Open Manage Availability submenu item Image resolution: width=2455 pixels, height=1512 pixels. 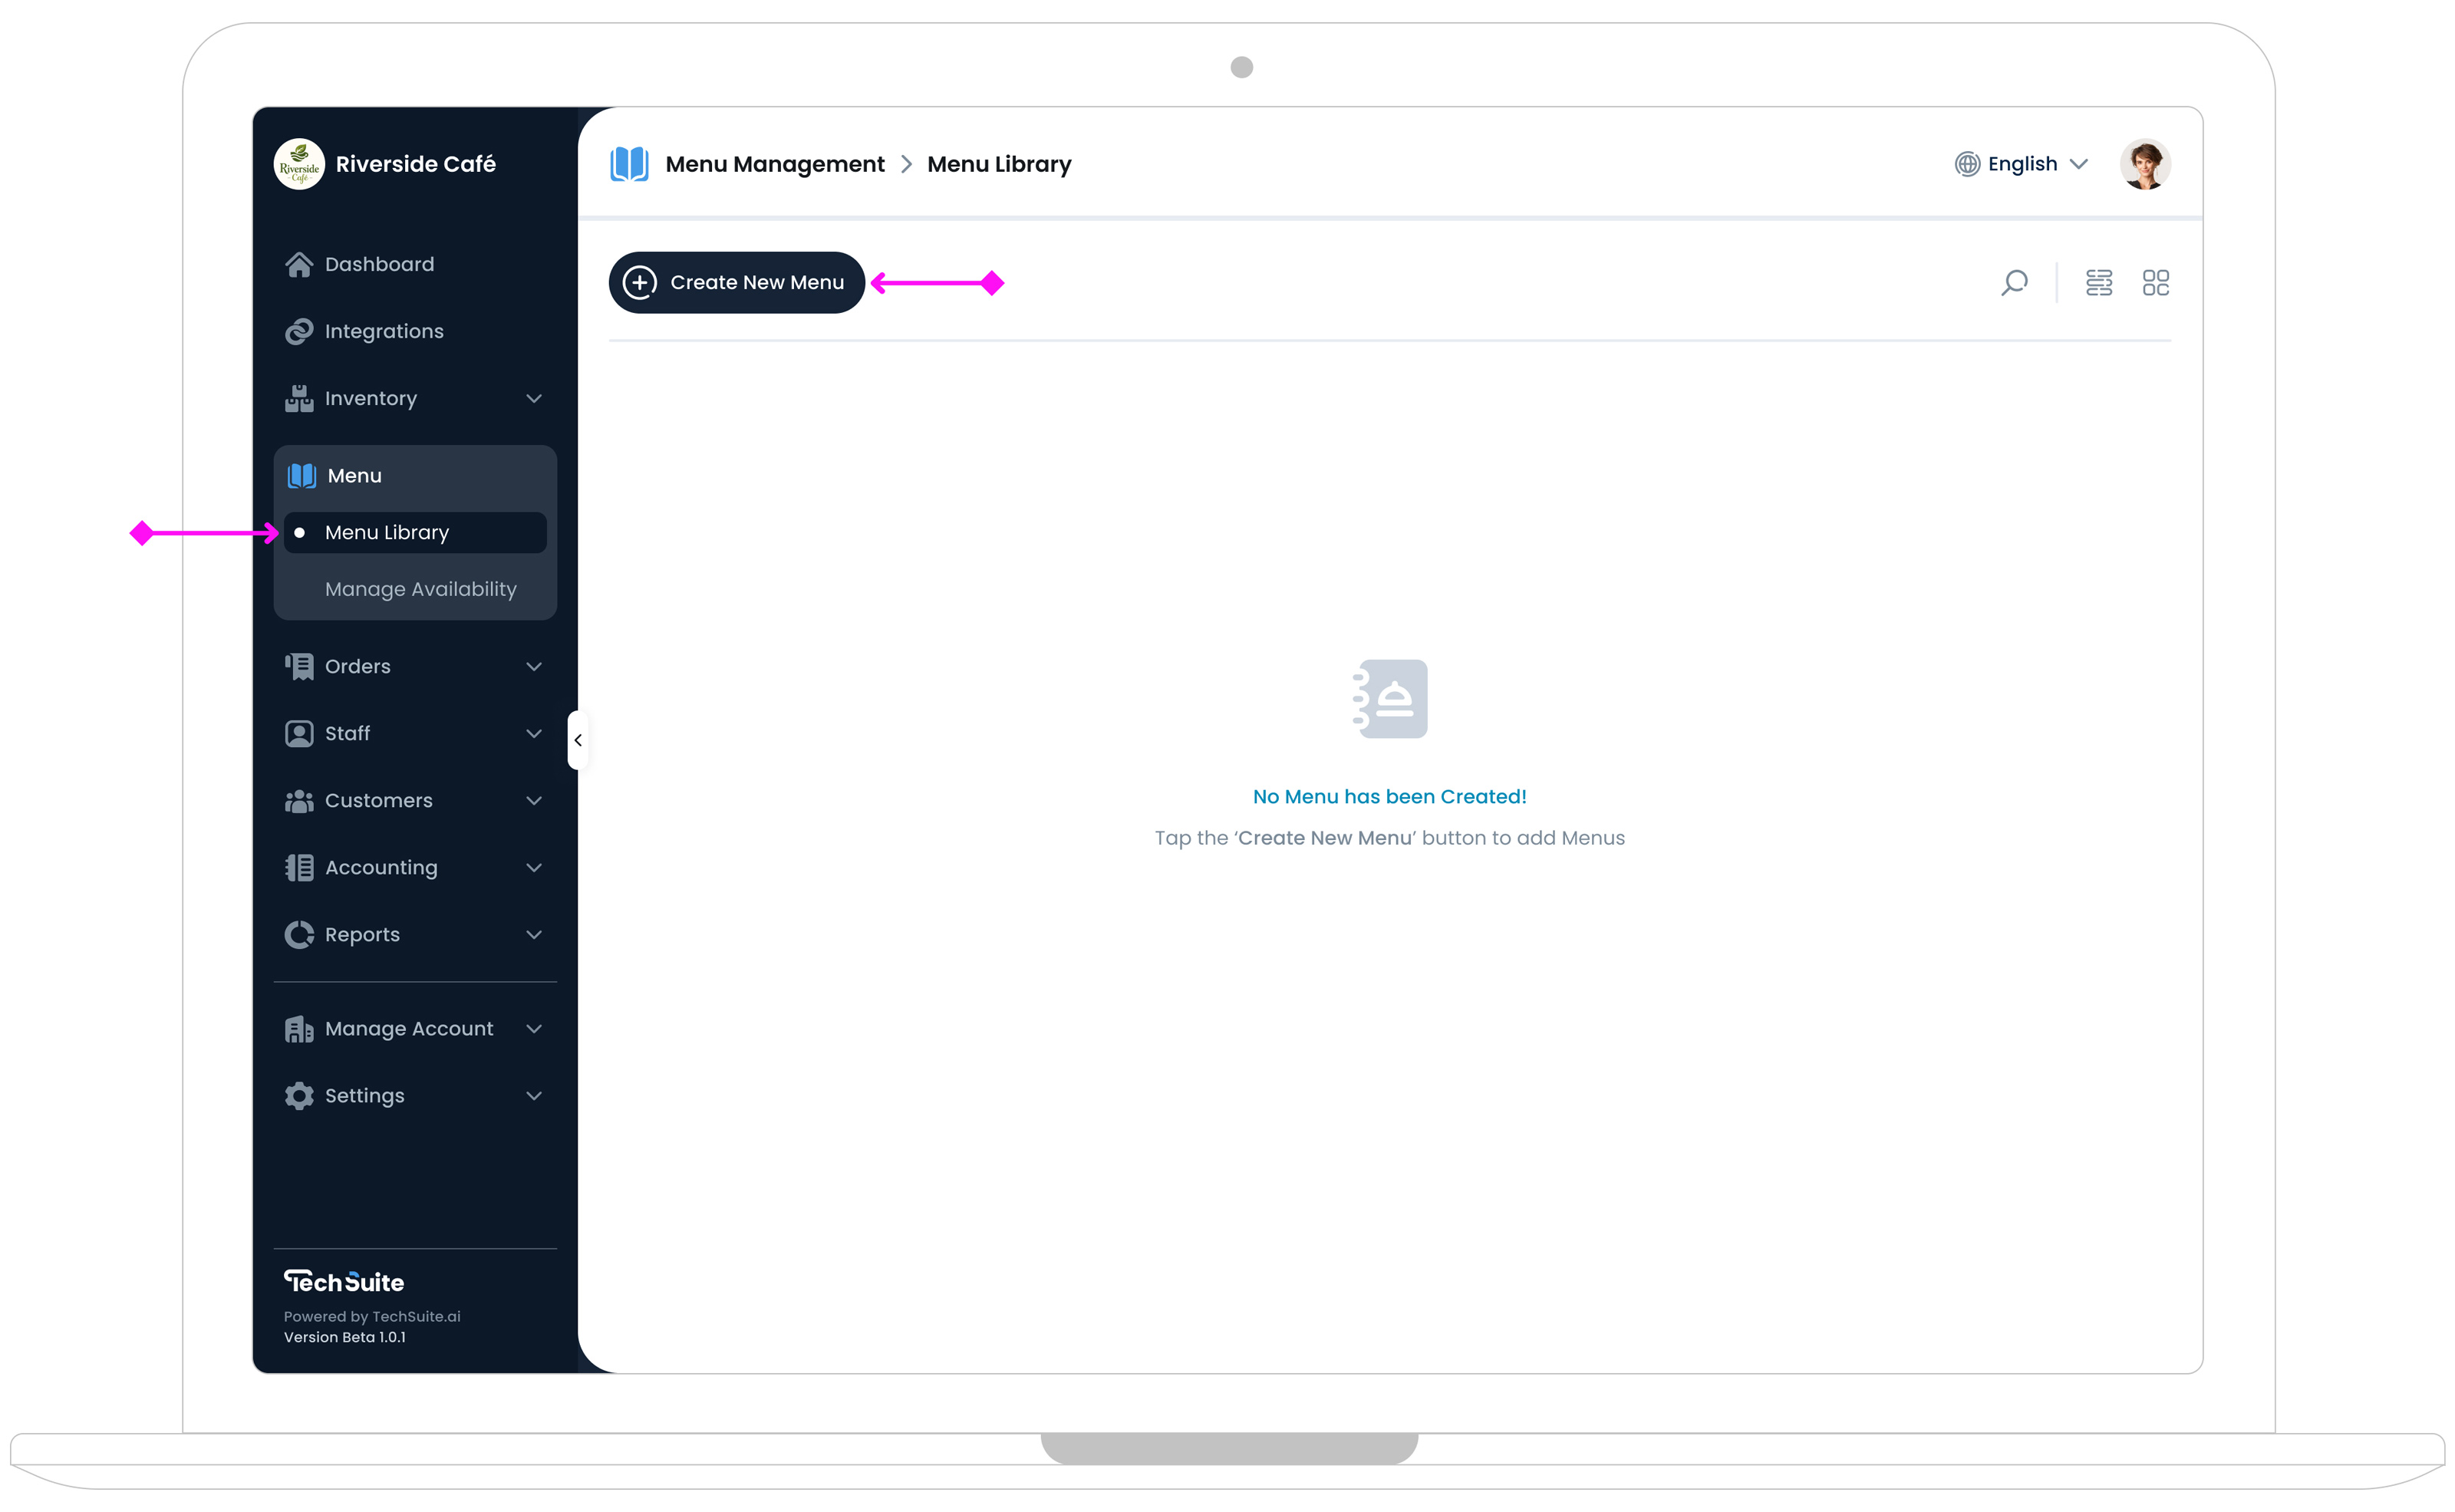point(420,589)
